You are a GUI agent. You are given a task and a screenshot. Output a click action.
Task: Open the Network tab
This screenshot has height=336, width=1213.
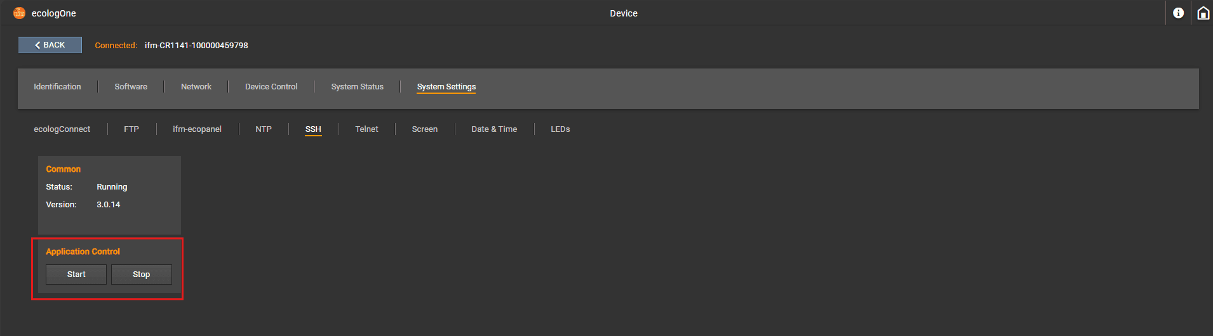coord(196,87)
